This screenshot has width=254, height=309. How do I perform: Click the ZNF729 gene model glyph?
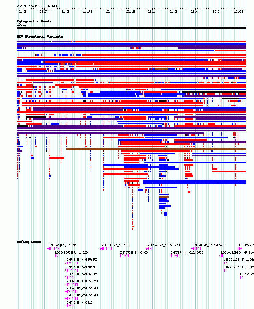tap(176, 256)
